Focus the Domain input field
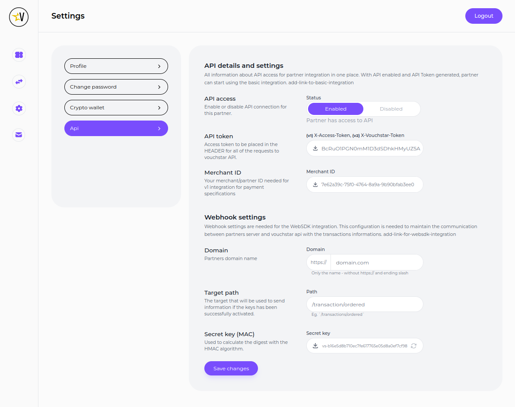The height and width of the screenshot is (407, 515). 377,262
